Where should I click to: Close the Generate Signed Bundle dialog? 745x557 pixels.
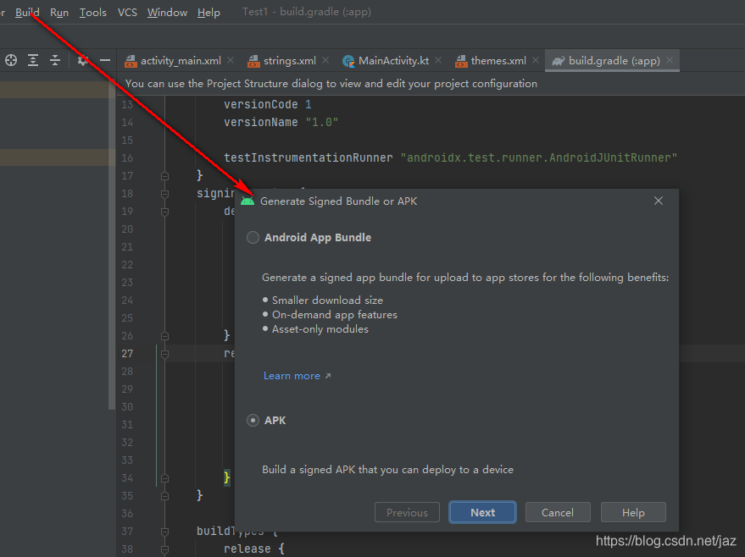point(659,201)
